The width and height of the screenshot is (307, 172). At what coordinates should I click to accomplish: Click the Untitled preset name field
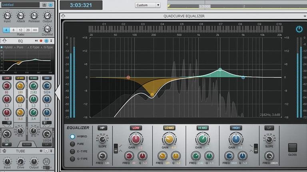[x=20, y=5]
